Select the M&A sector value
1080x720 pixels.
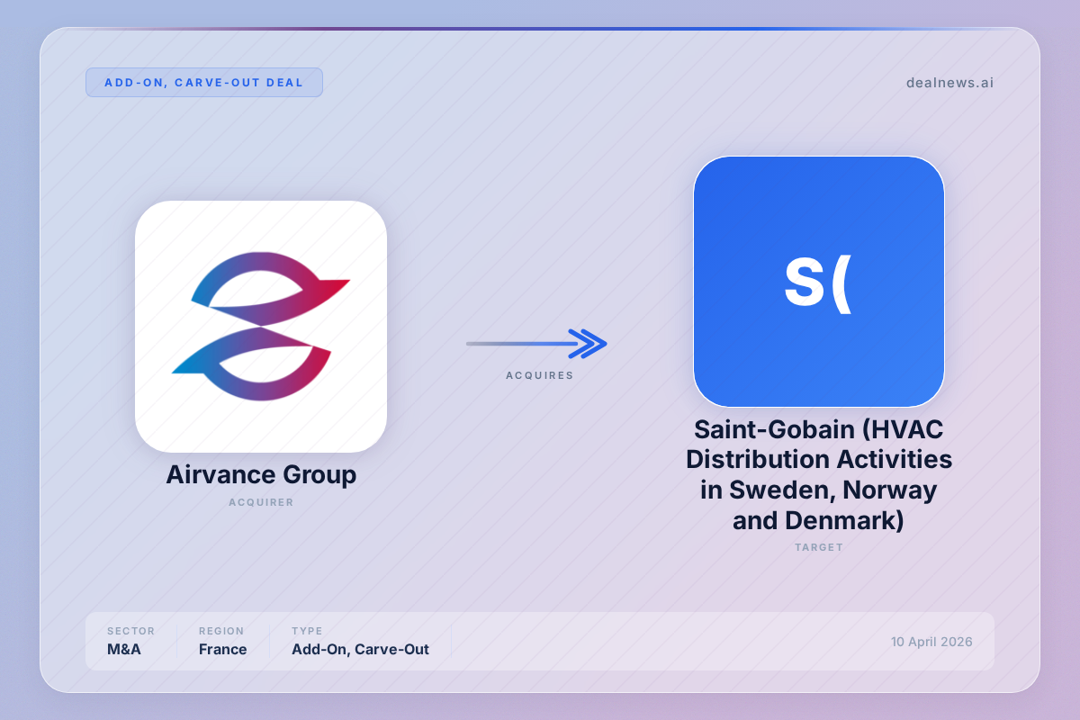pos(124,649)
